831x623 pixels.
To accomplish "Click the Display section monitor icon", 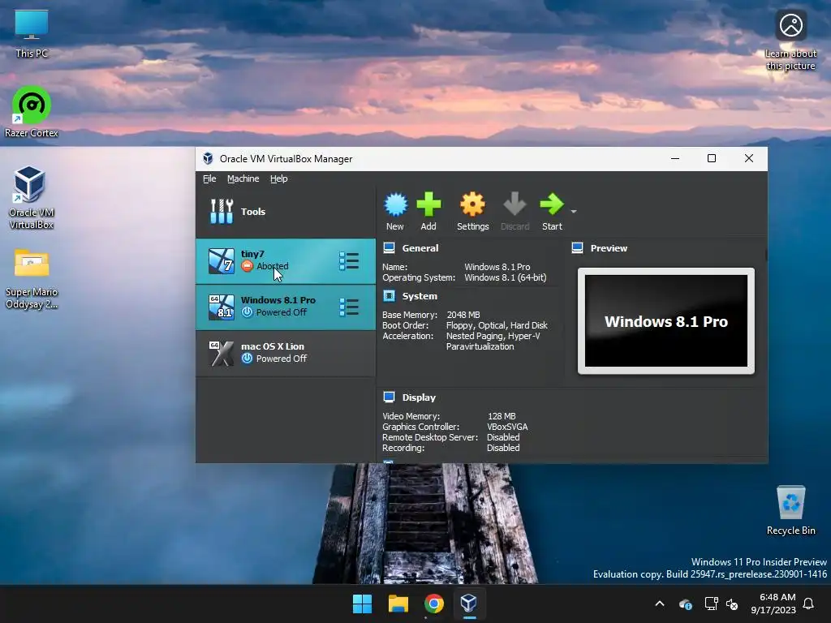I will point(389,397).
